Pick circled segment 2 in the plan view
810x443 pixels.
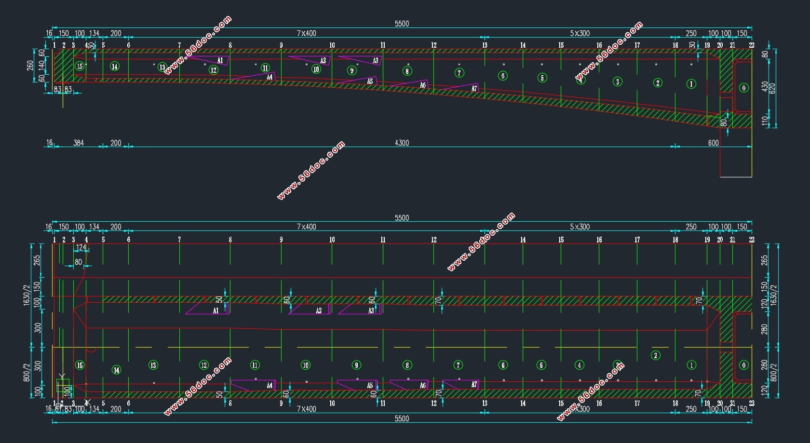[x=655, y=355]
